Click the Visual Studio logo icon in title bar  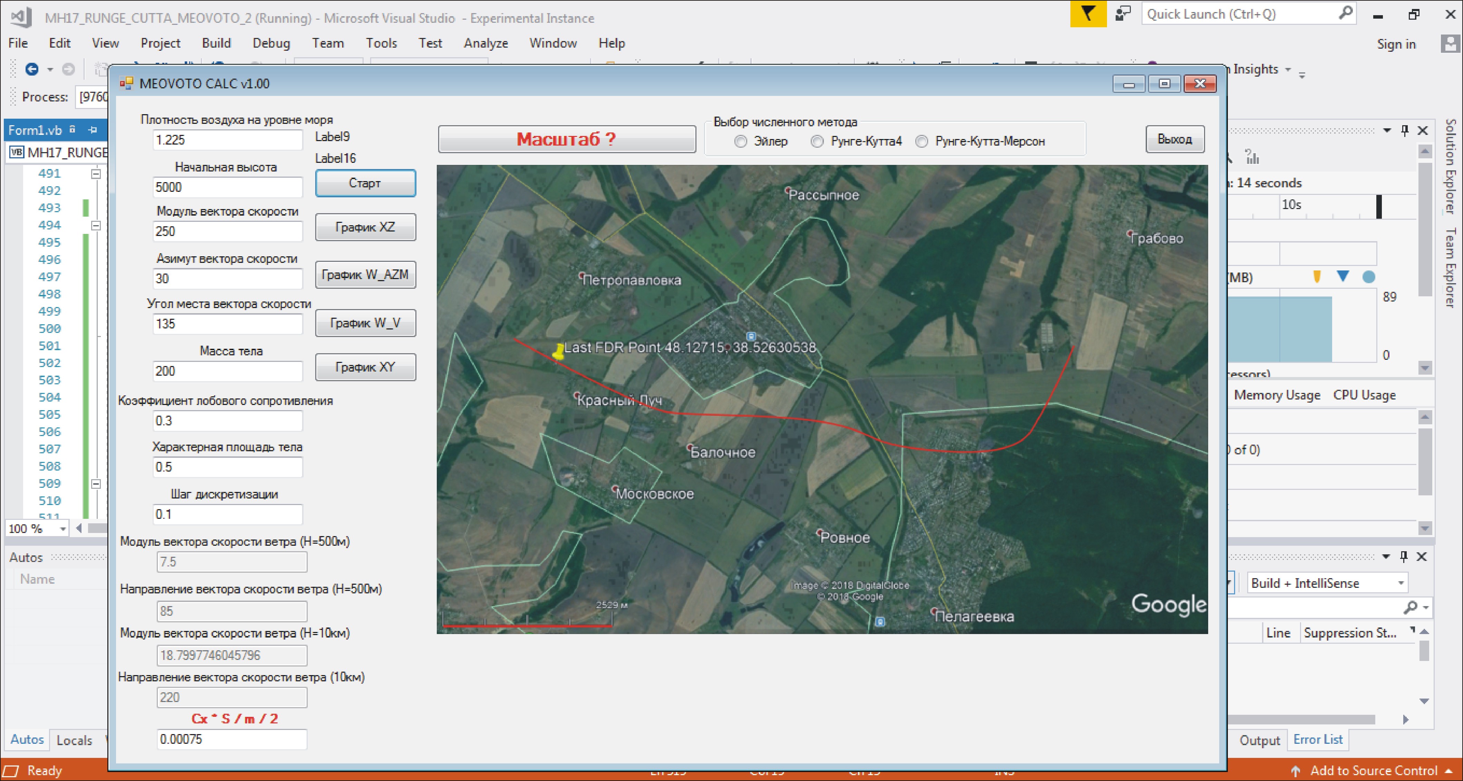pyautogui.click(x=22, y=17)
